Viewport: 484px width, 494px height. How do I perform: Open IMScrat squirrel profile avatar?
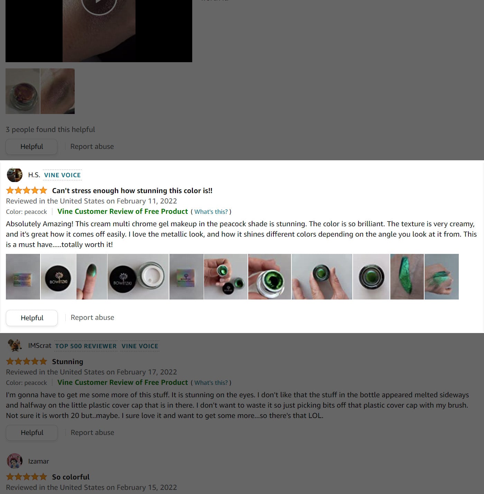[15, 345]
